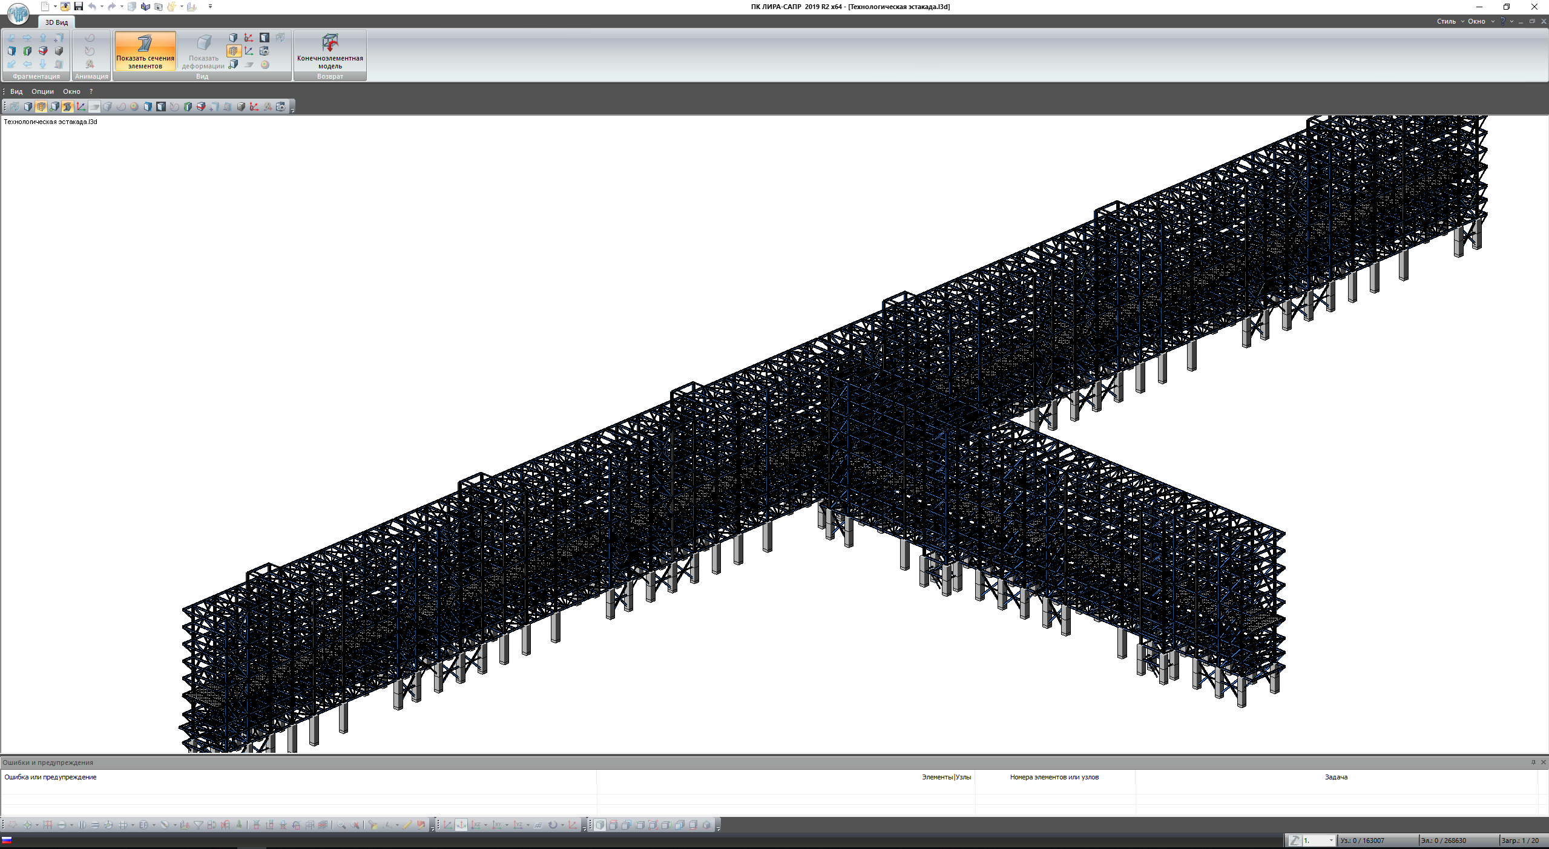
Task: Click the coordinate axes icon in ribbon
Action: (249, 51)
